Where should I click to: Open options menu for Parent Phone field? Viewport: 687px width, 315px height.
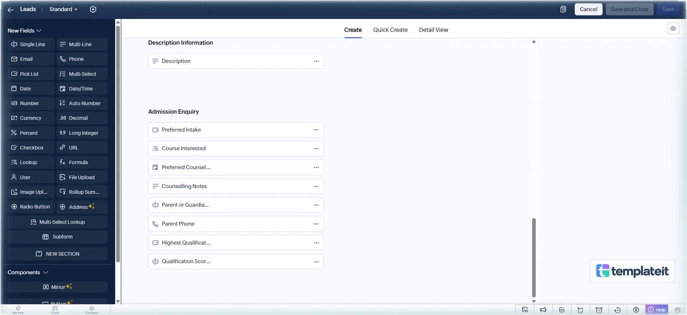(316, 224)
